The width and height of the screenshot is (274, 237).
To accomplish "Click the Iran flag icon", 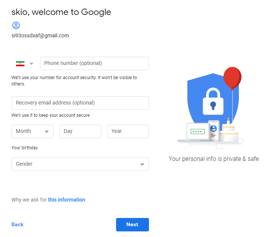I will (x=20, y=64).
